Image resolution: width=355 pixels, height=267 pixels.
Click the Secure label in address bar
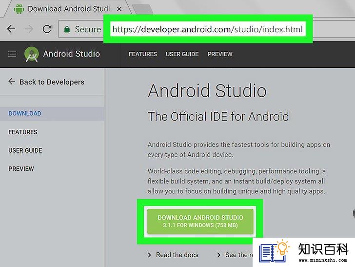click(88, 29)
